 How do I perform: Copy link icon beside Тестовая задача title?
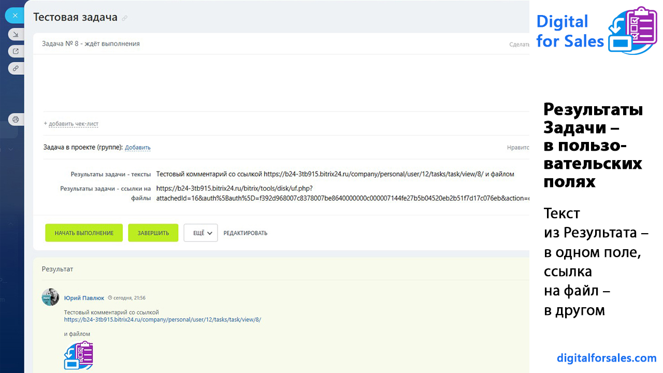point(124,18)
